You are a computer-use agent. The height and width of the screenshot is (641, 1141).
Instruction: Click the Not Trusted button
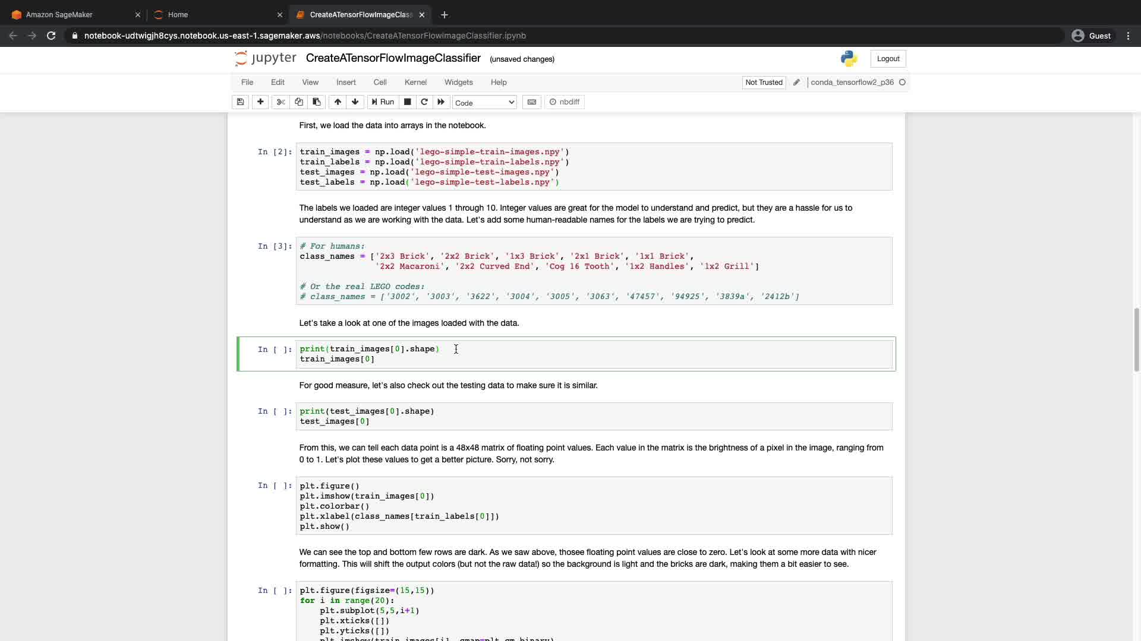click(764, 82)
